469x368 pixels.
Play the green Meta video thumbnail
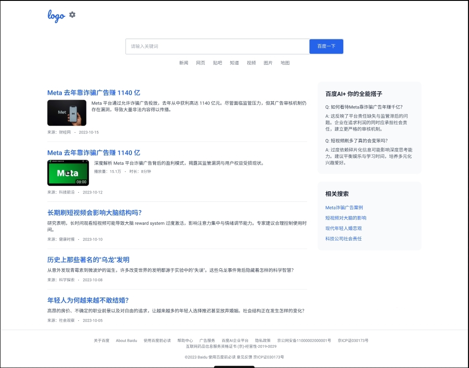point(68,173)
